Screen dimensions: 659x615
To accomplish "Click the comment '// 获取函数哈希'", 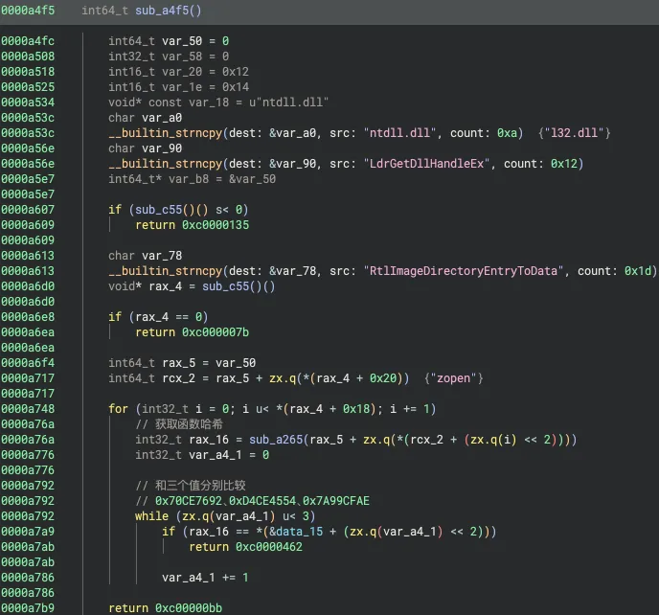I will coord(179,424).
